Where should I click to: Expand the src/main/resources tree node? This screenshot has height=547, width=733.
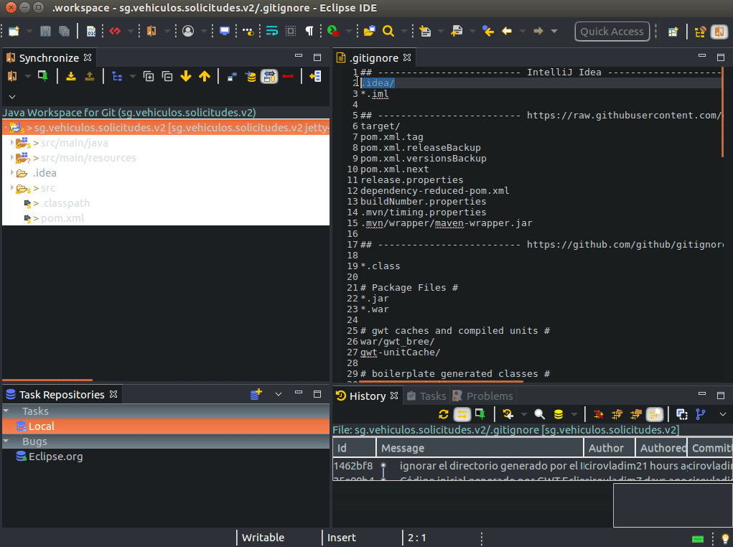coord(12,157)
